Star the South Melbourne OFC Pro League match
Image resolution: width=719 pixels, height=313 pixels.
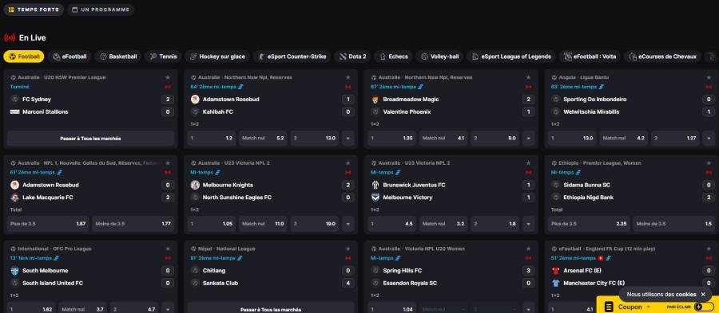point(168,248)
